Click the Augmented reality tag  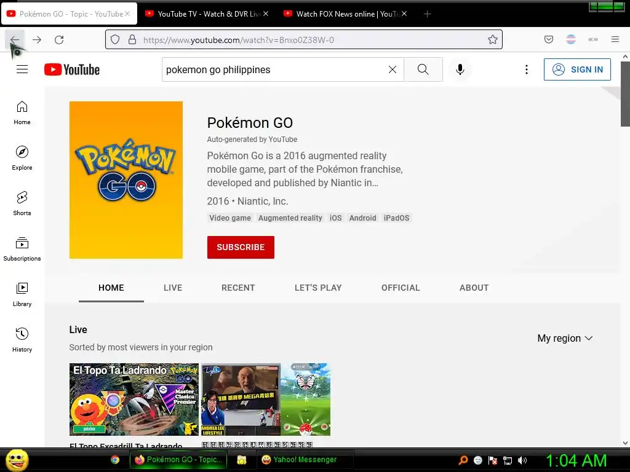pyautogui.click(x=290, y=218)
